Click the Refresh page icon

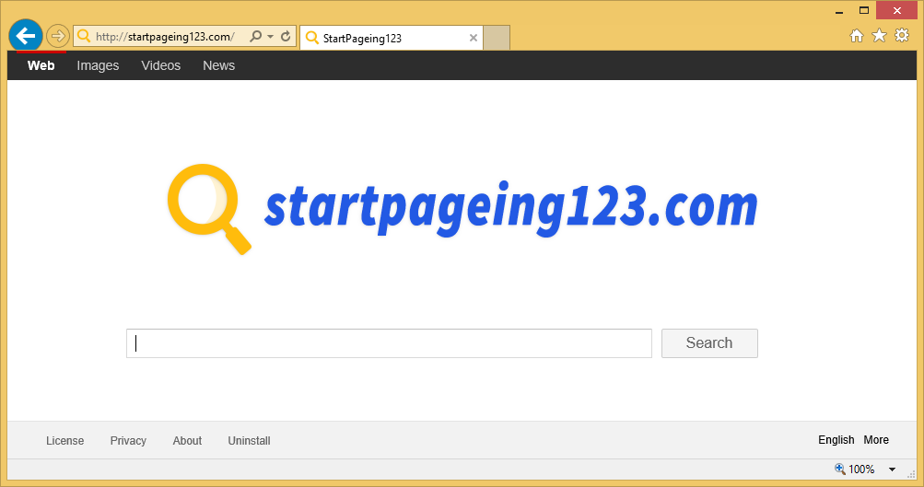pyautogui.click(x=286, y=37)
